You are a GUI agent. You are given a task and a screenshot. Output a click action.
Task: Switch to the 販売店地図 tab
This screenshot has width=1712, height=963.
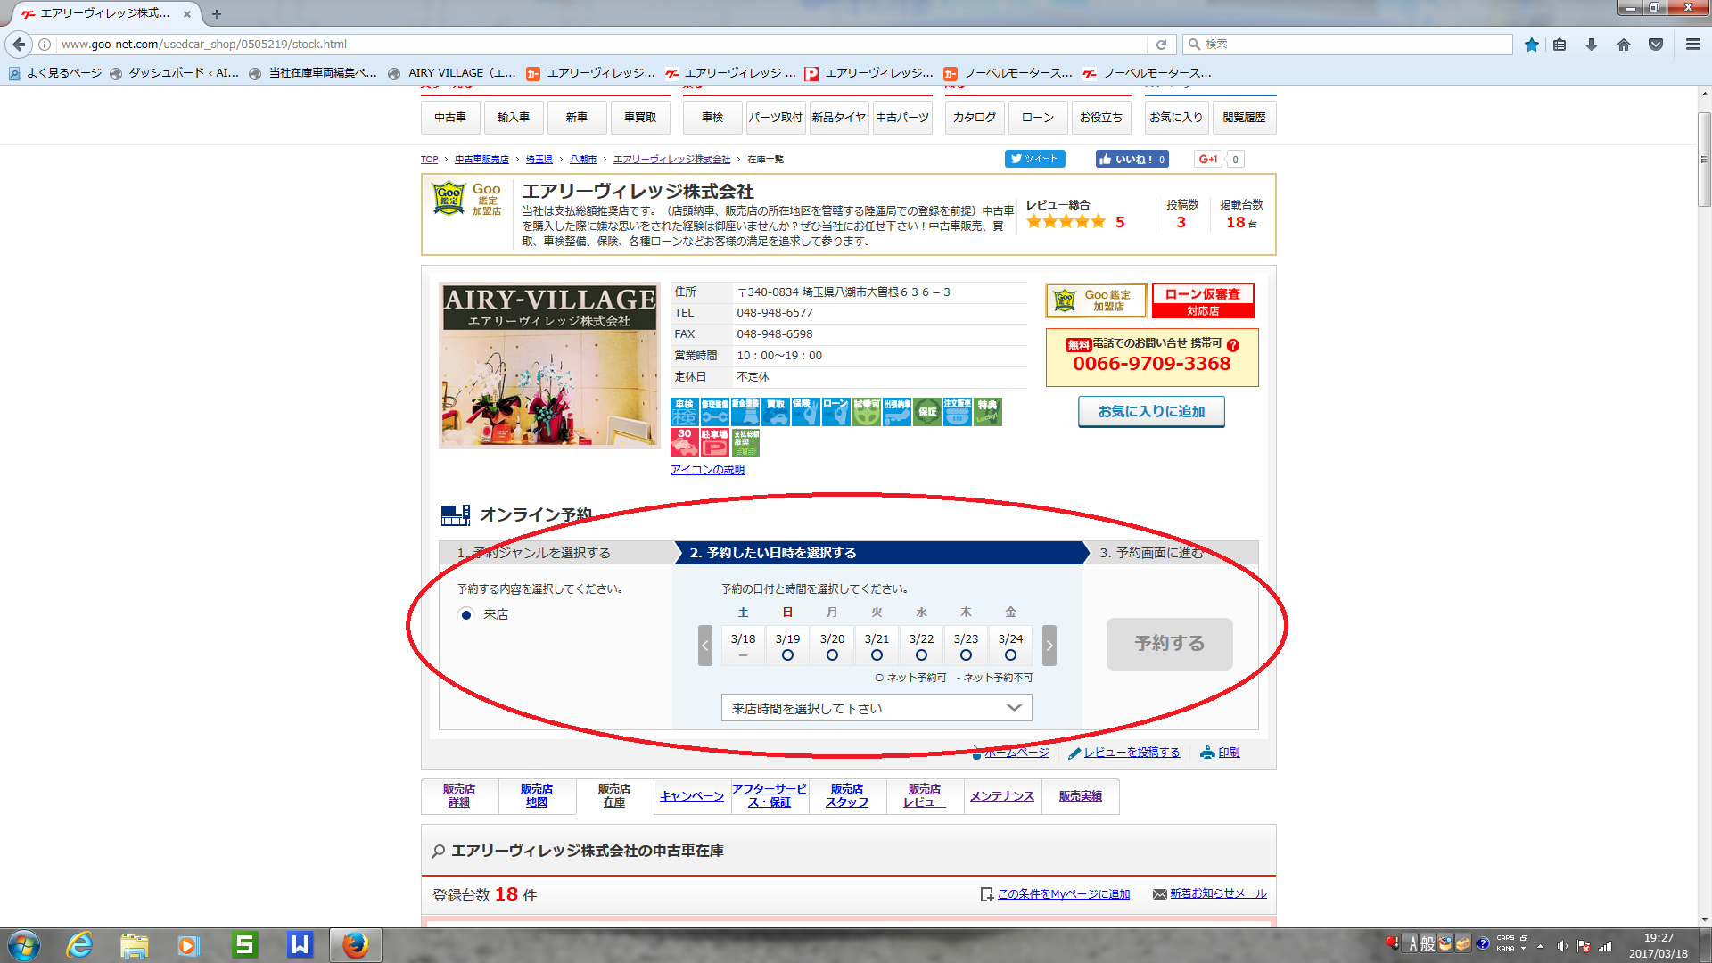[x=537, y=796]
